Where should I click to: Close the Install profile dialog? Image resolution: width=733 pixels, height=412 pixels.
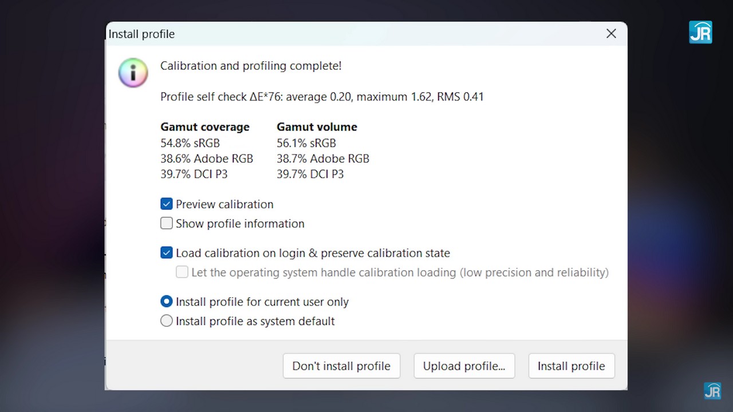click(611, 34)
